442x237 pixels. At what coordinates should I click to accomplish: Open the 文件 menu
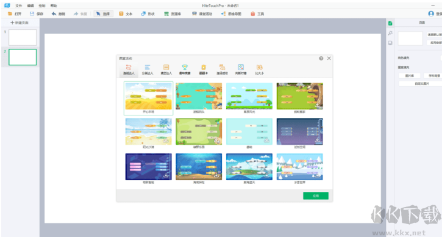[19, 5]
